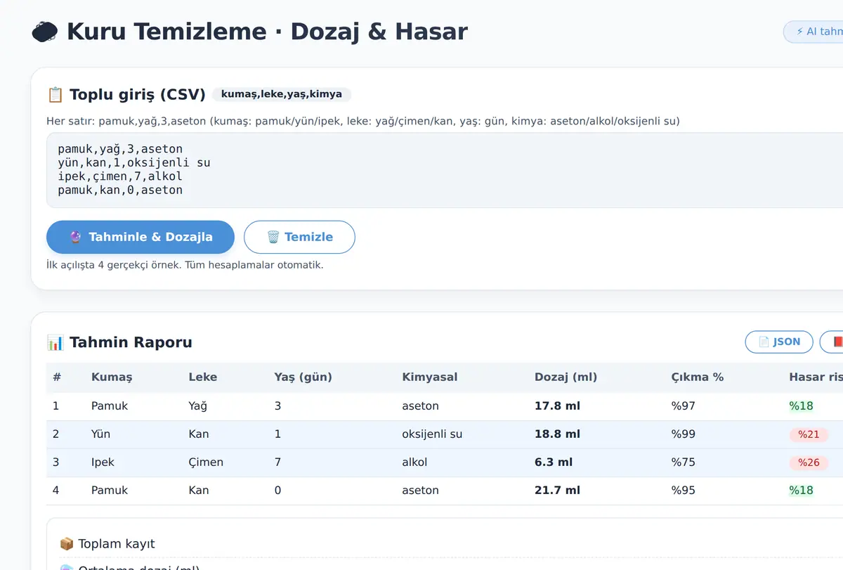Click the %75 removal percentage cell
843x570 pixels.
(x=683, y=462)
